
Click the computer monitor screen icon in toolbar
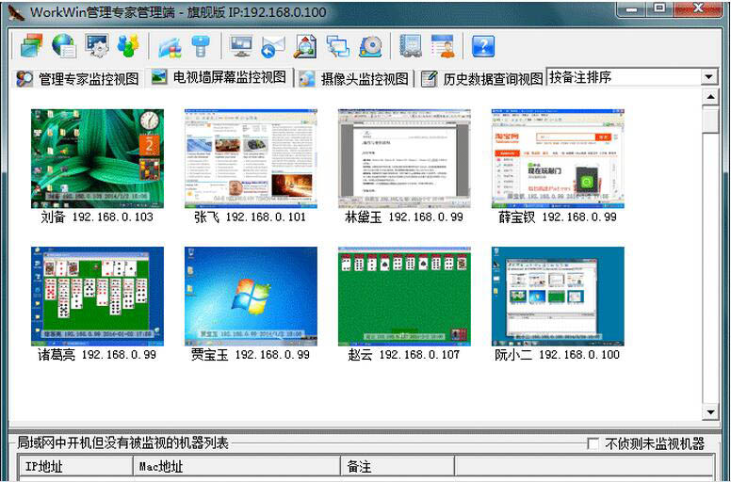click(241, 46)
